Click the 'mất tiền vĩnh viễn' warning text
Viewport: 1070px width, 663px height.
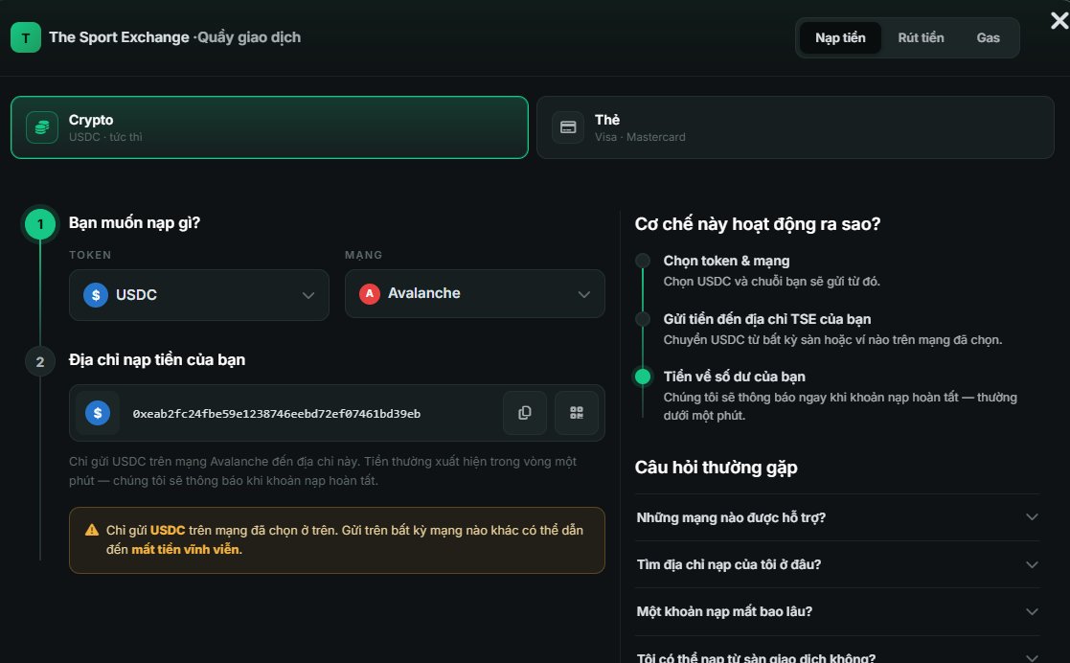coord(186,550)
